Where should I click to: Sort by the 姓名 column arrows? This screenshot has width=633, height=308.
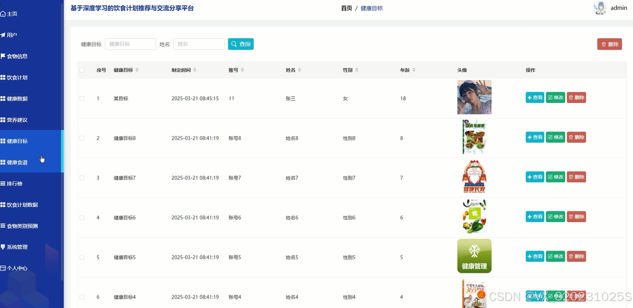tap(300, 70)
